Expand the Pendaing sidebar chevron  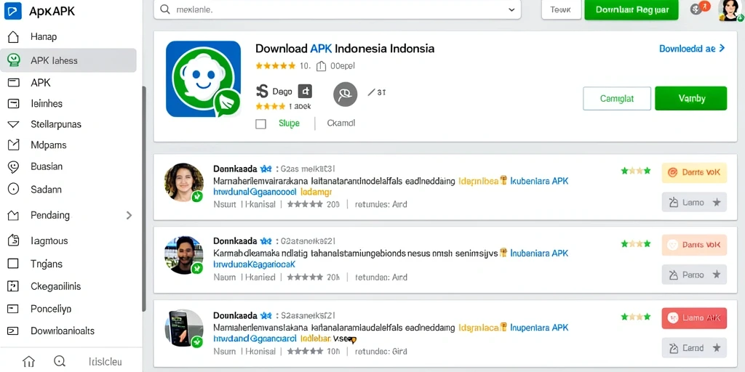click(x=129, y=215)
